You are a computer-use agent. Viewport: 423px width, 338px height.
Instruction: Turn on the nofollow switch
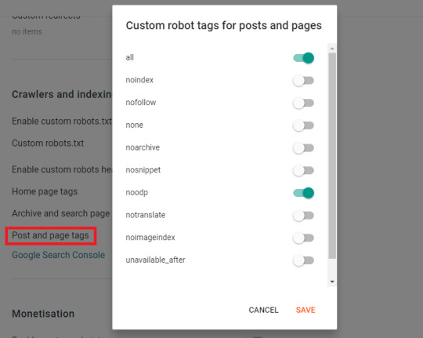pos(303,103)
